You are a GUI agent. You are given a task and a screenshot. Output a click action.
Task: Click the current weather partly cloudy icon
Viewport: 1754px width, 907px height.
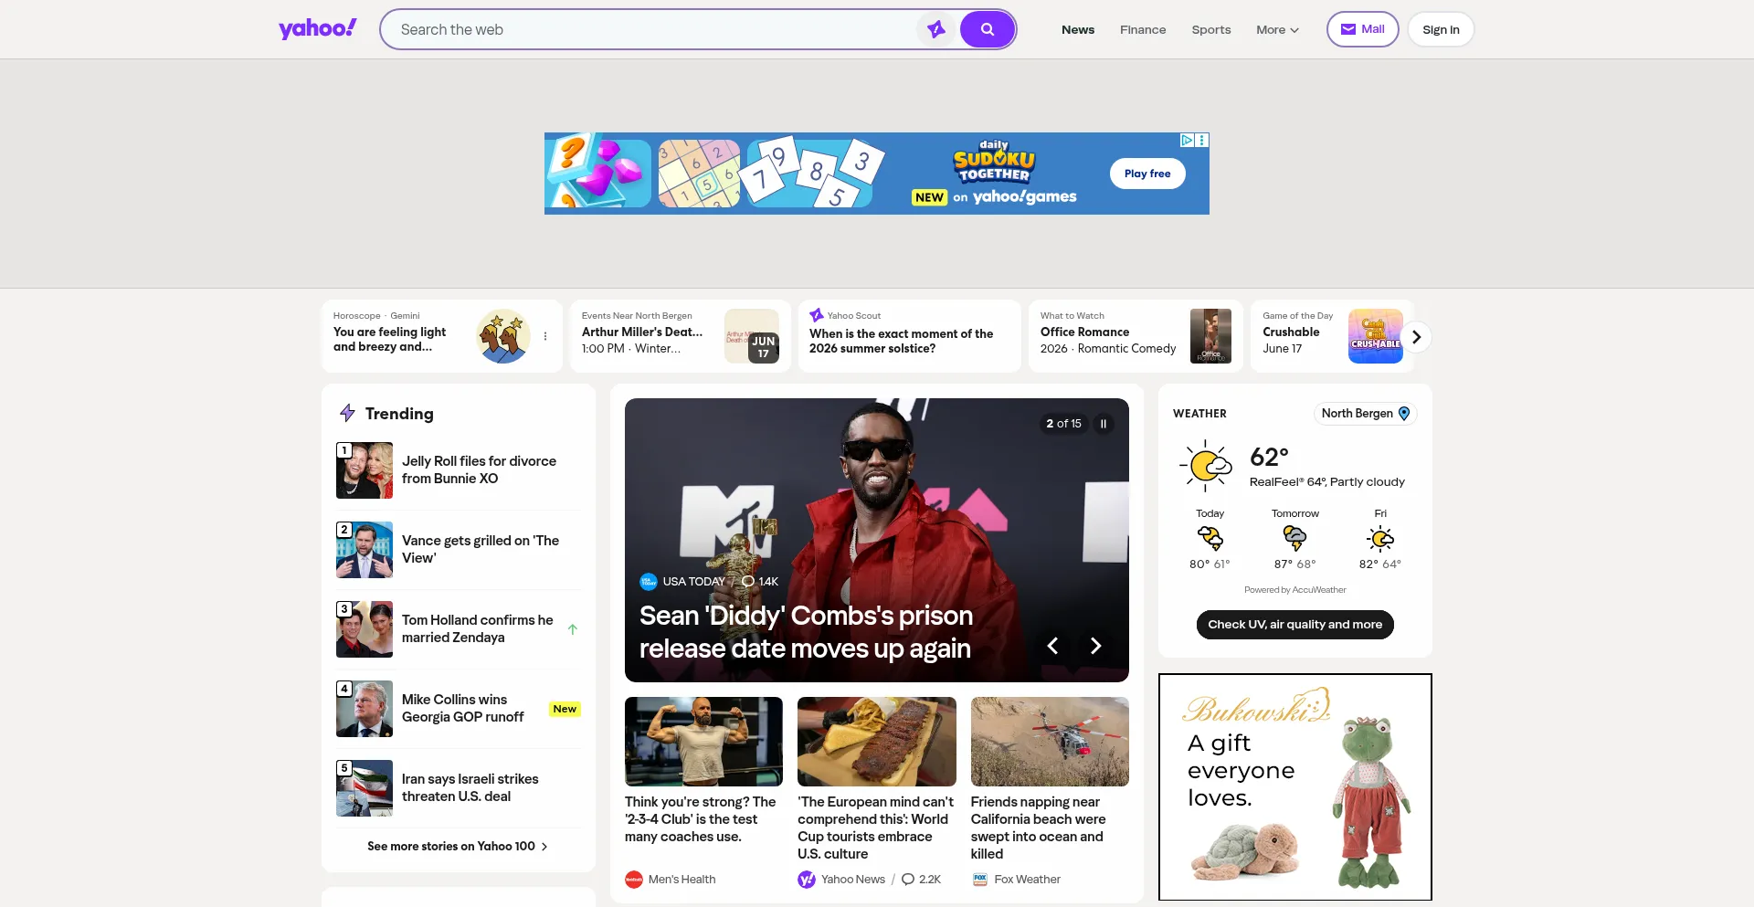point(1206,466)
